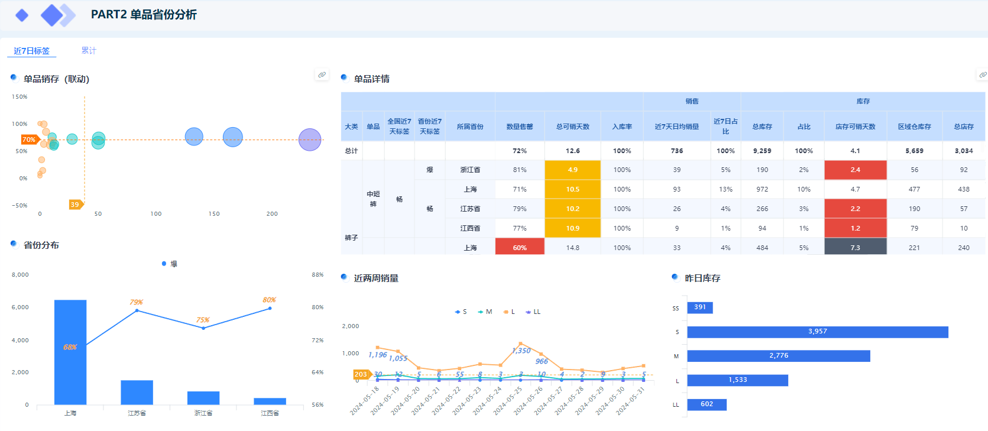Screen dimensions: 988x431
Task: Click the 省份近7天标签 column header
Action: coord(430,127)
